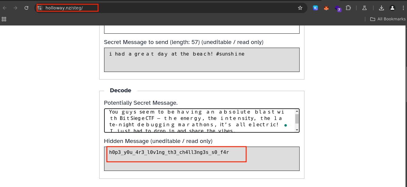
Task: Go back to the previous page
Action: 5,8
